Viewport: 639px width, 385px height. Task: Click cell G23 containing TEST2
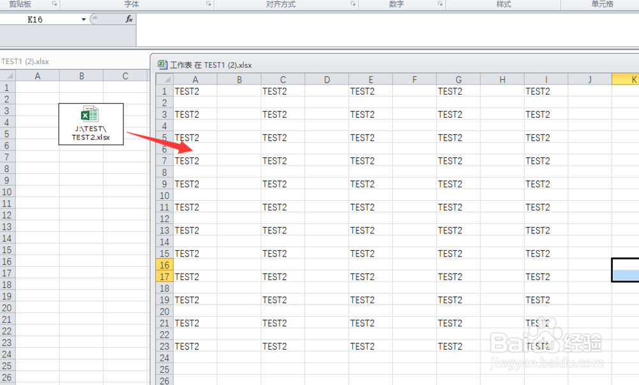point(458,346)
